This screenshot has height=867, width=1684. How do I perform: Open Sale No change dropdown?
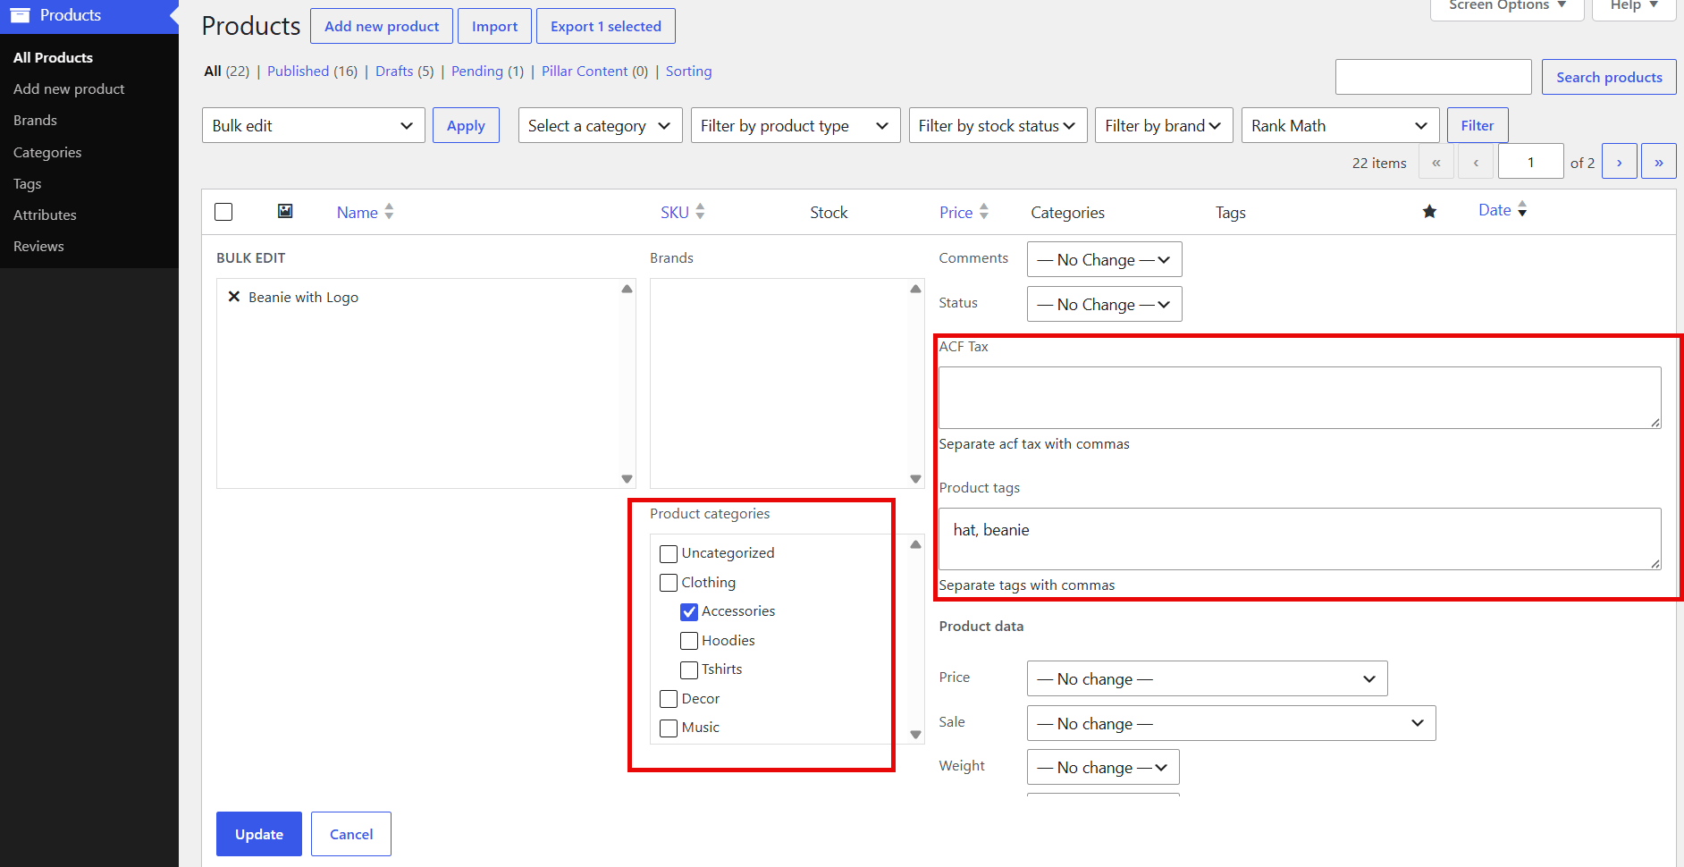[x=1231, y=723]
